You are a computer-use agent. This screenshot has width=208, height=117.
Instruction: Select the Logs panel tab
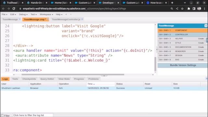5,79
